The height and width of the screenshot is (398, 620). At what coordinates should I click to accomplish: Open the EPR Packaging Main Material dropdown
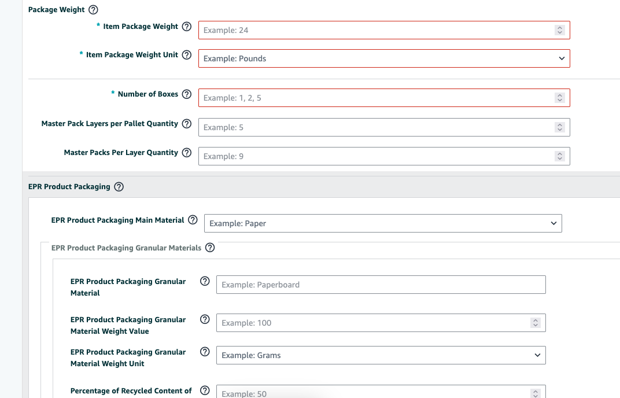pyautogui.click(x=383, y=223)
